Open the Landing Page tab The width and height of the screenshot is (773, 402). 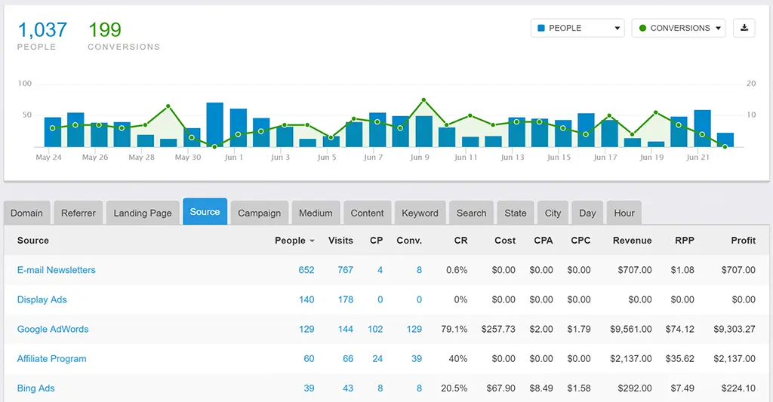142,213
